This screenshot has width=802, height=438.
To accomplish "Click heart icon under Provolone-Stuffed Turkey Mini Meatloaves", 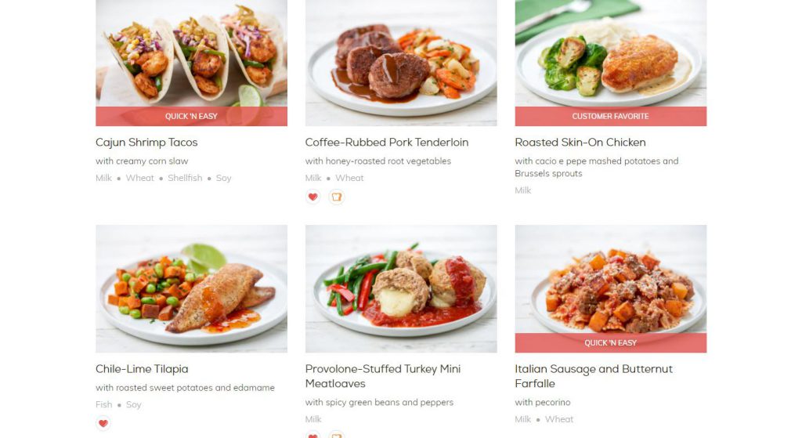I will (x=313, y=434).
